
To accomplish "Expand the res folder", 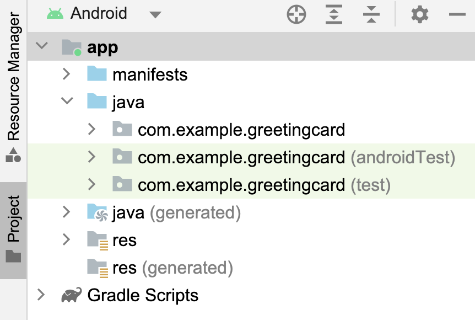I will coord(67,239).
